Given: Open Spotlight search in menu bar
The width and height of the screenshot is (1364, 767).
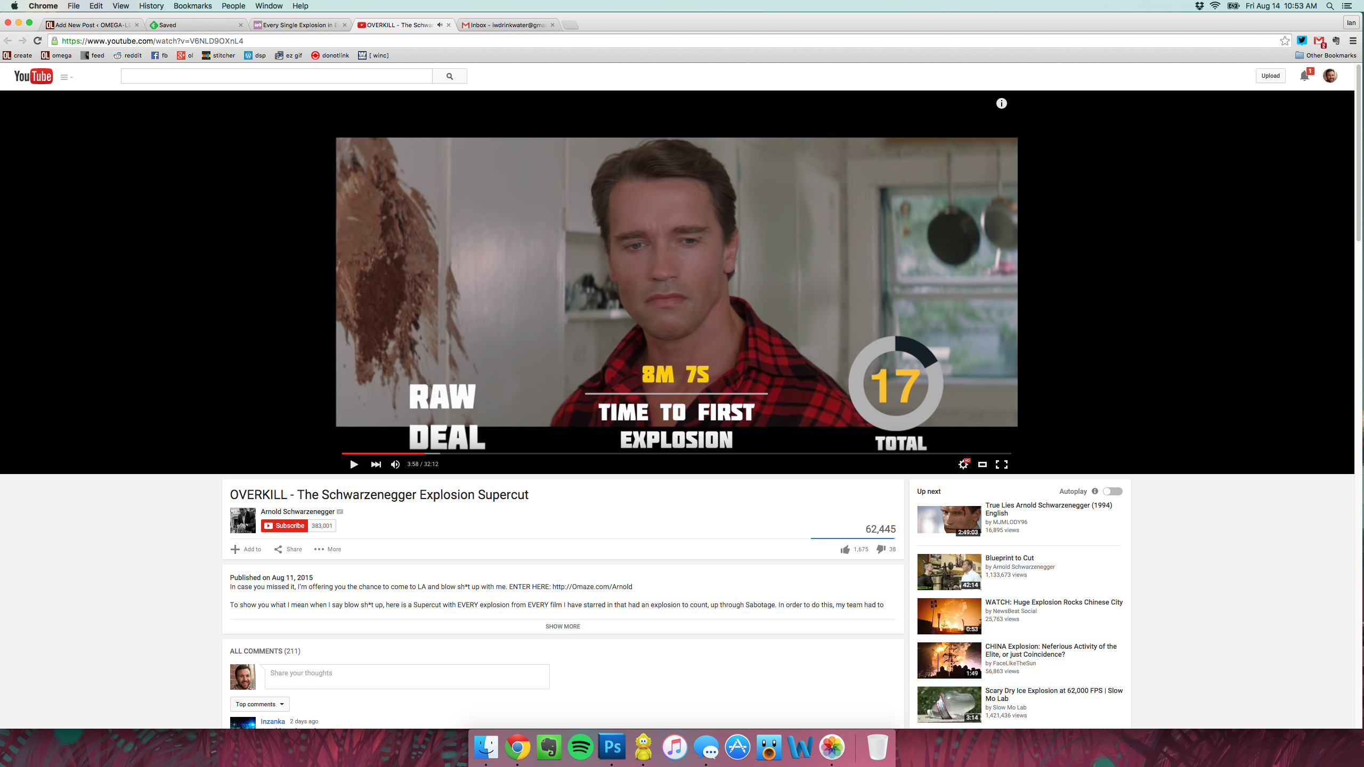Looking at the screenshot, I should tap(1330, 6).
